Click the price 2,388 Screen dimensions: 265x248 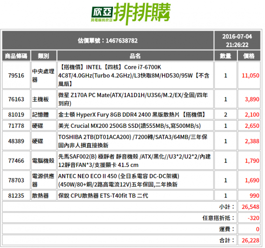pos(252,141)
